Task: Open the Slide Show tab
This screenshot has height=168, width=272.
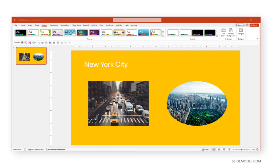Action: (77, 25)
